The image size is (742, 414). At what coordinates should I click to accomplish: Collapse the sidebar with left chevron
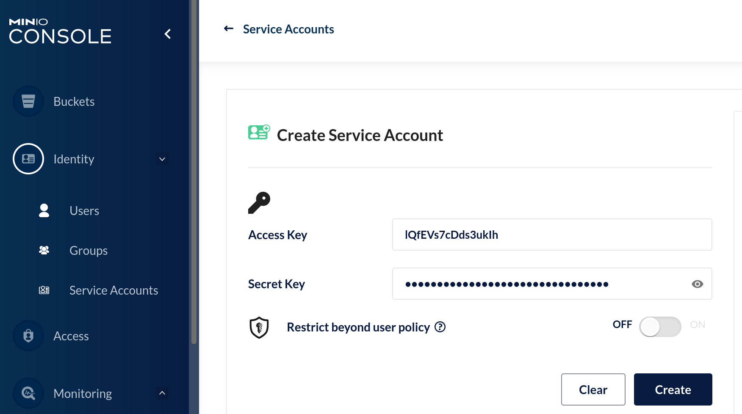168,34
